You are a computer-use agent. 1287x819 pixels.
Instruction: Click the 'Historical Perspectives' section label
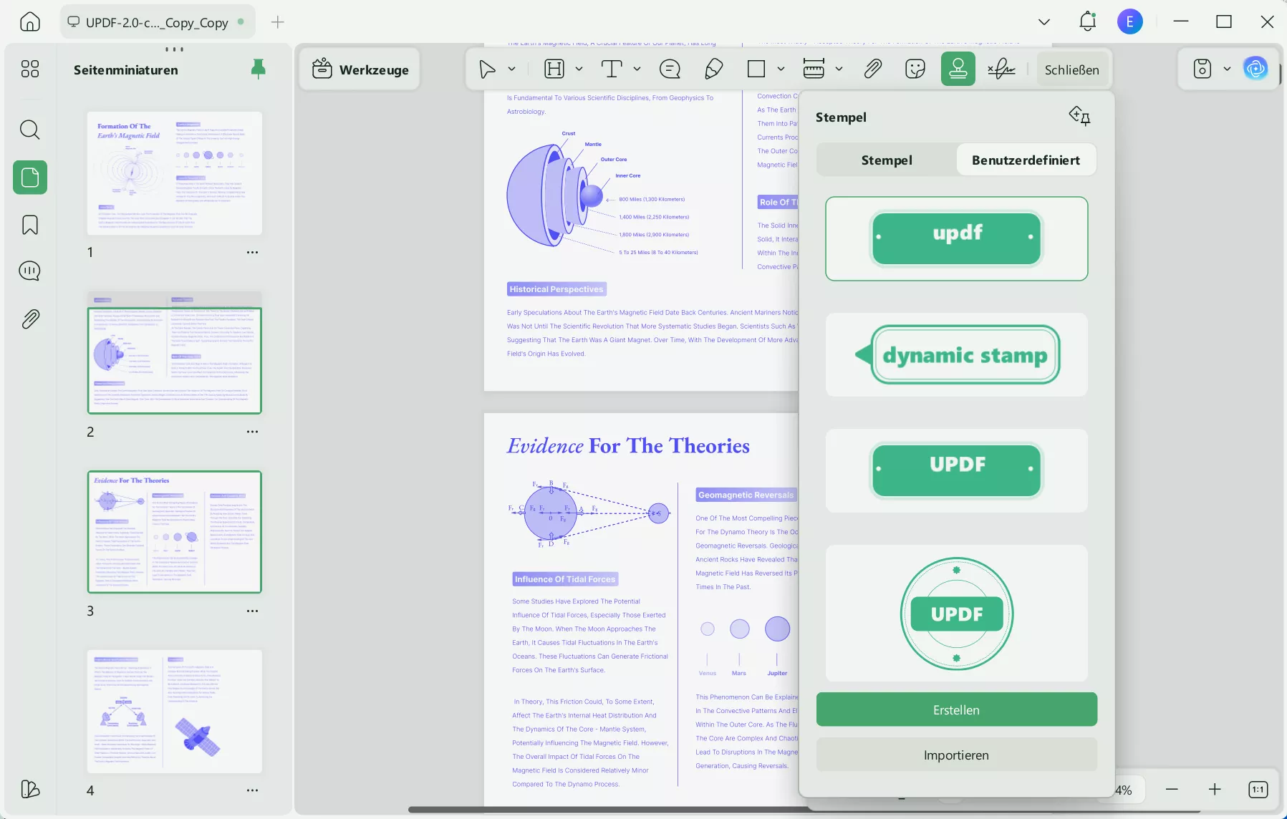(556, 289)
